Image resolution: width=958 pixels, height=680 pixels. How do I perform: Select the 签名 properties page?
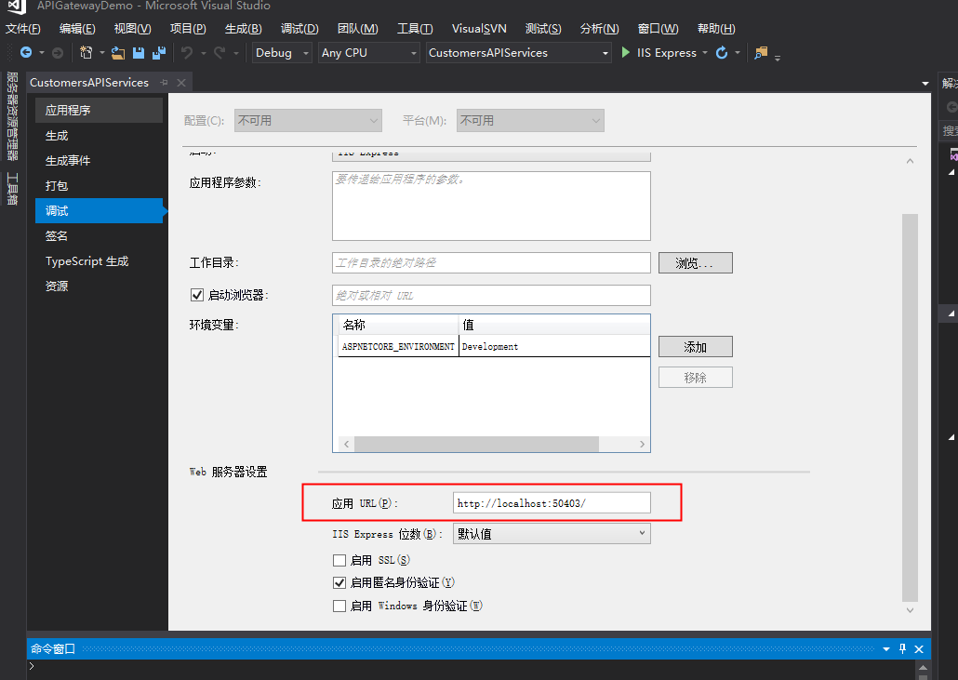pos(99,236)
